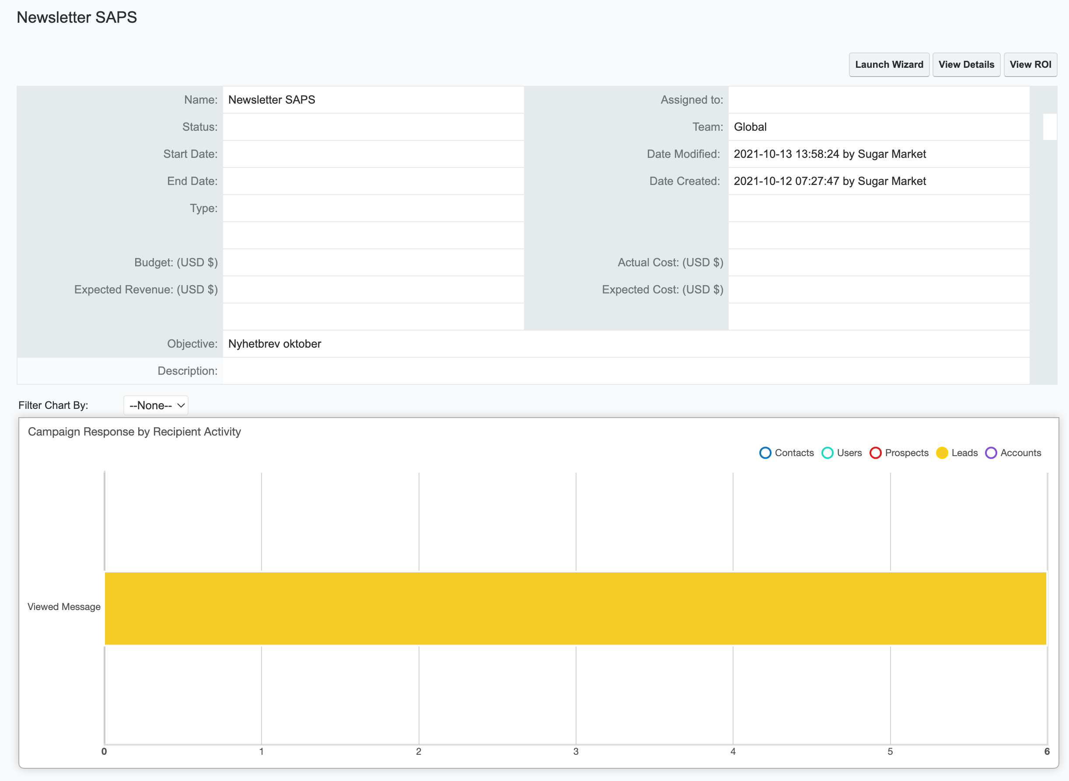Select the Viewed Message axis label

[64, 607]
